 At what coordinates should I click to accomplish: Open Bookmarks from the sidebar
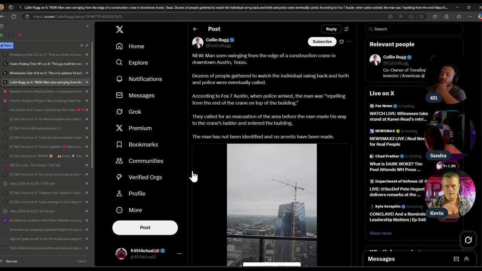[137, 145]
